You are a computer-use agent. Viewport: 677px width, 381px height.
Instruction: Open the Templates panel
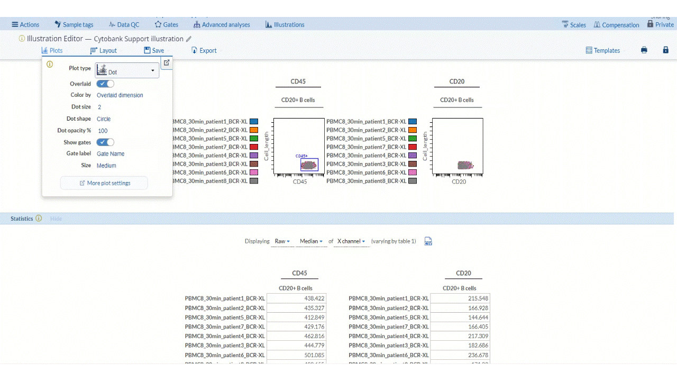click(x=603, y=51)
